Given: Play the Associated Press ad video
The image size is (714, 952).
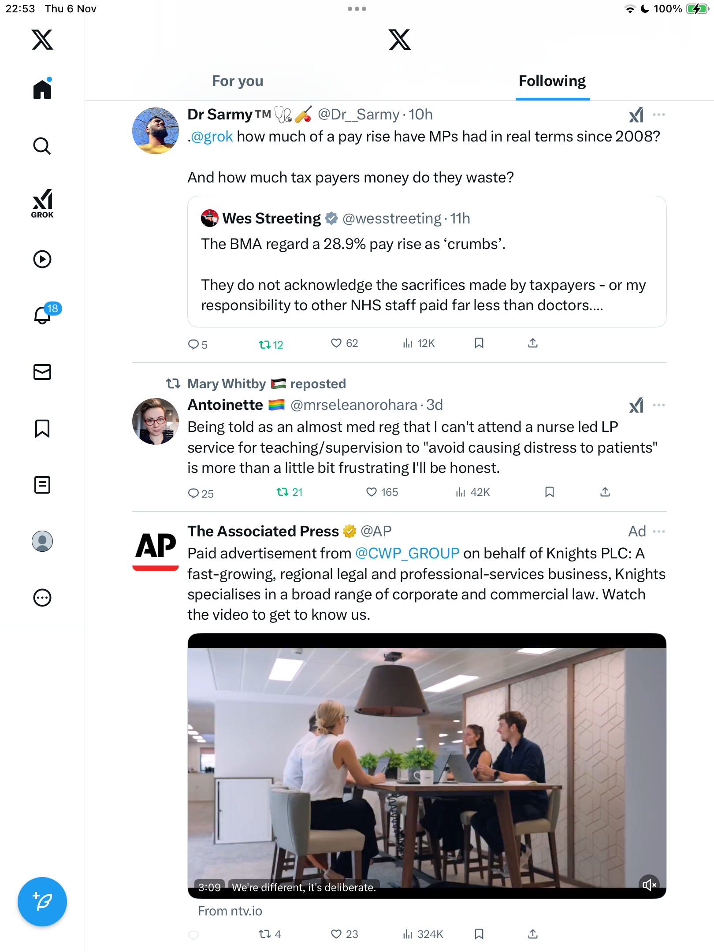Looking at the screenshot, I should click(x=427, y=765).
